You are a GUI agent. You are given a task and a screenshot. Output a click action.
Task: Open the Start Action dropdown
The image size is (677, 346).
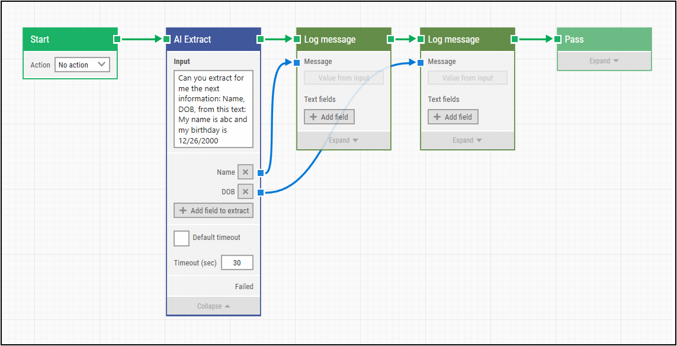tap(82, 65)
